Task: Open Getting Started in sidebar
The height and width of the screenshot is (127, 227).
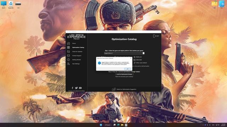Action: (77, 60)
